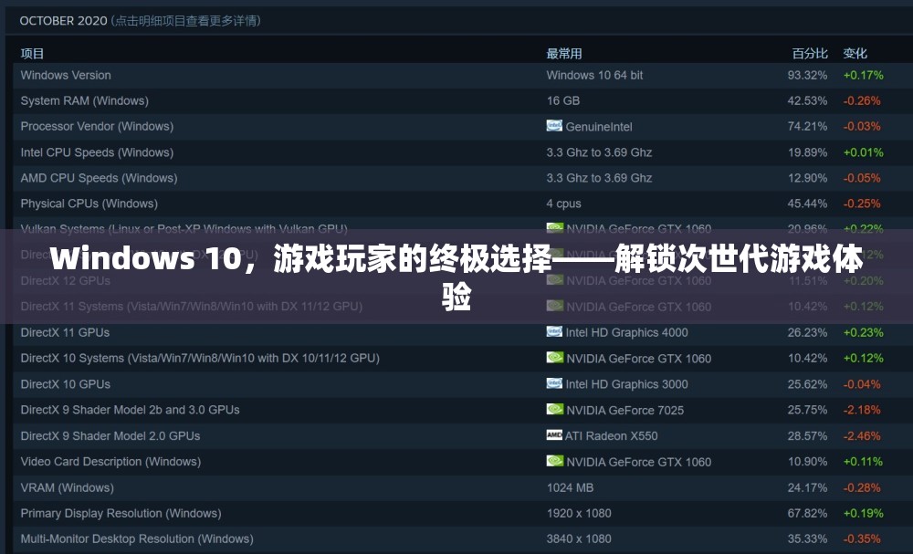The height and width of the screenshot is (554, 913).
Task: Click the 67.82% percentage
Action: 808,513
